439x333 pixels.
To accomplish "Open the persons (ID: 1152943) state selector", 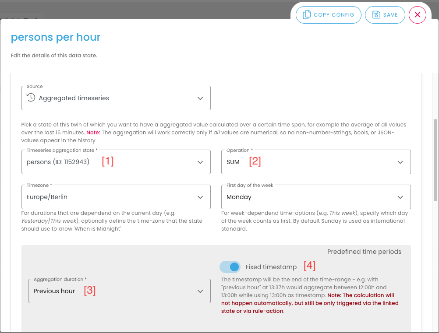I will (x=110, y=162).
